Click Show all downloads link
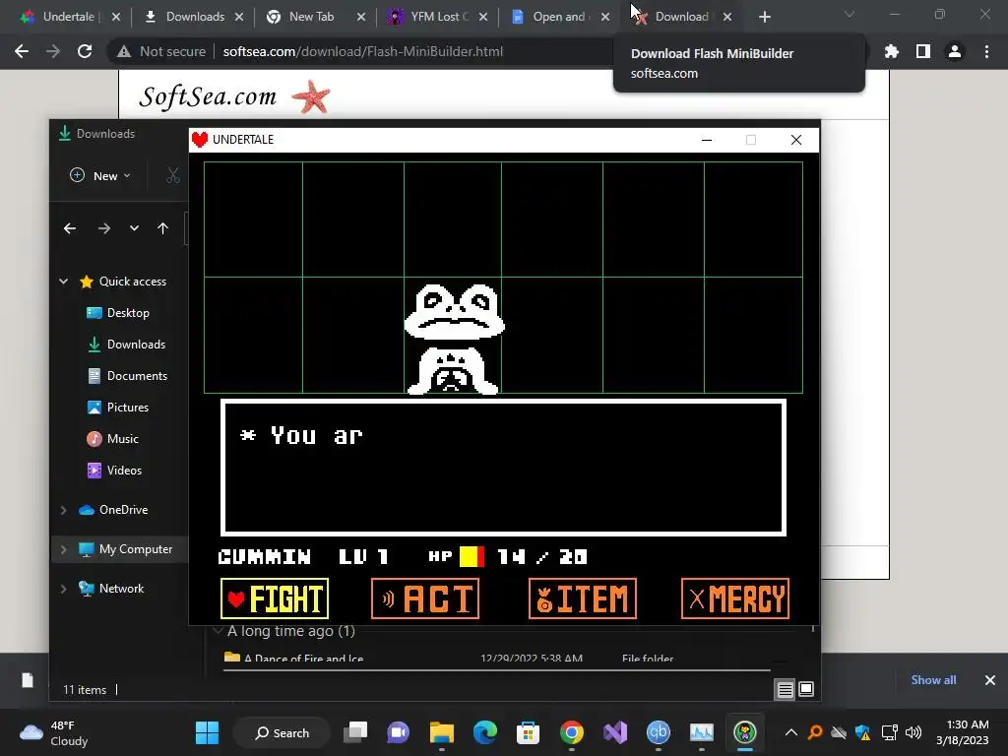Screen dimensions: 1008x756 pos(933,680)
